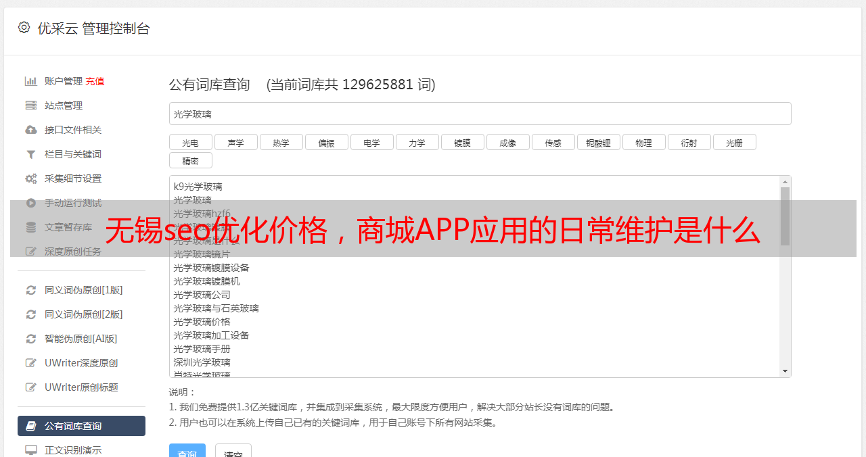Focus the 光学玻璃 search input box

coord(480,114)
